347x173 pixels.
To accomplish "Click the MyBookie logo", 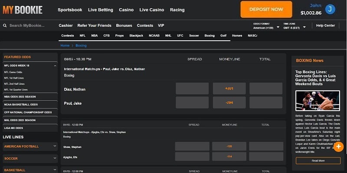I will (x=23, y=10).
